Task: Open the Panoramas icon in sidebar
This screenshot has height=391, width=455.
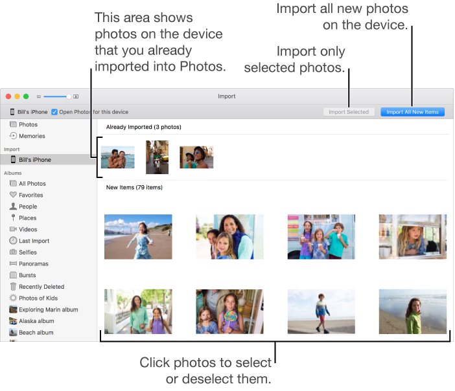Action: (x=13, y=263)
